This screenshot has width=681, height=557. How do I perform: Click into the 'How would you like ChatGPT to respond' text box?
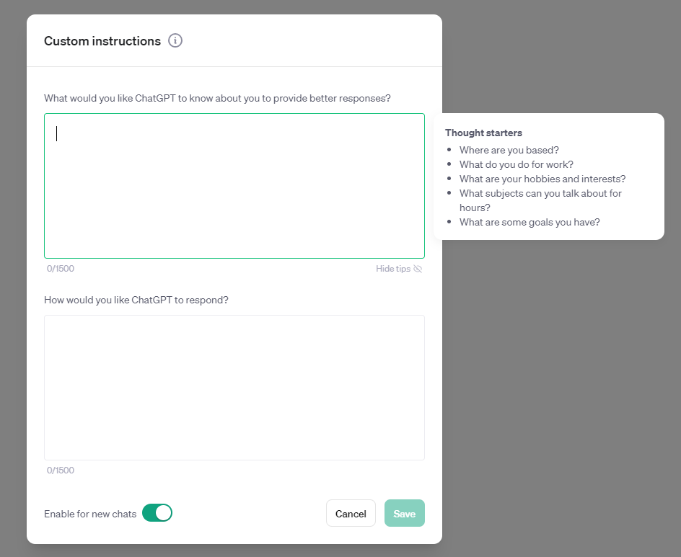[x=234, y=387]
